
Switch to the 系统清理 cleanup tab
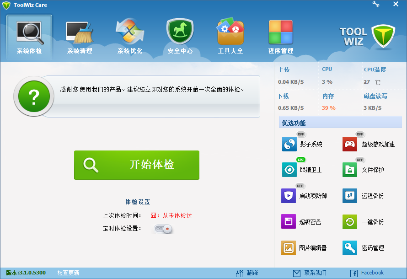[79, 37]
